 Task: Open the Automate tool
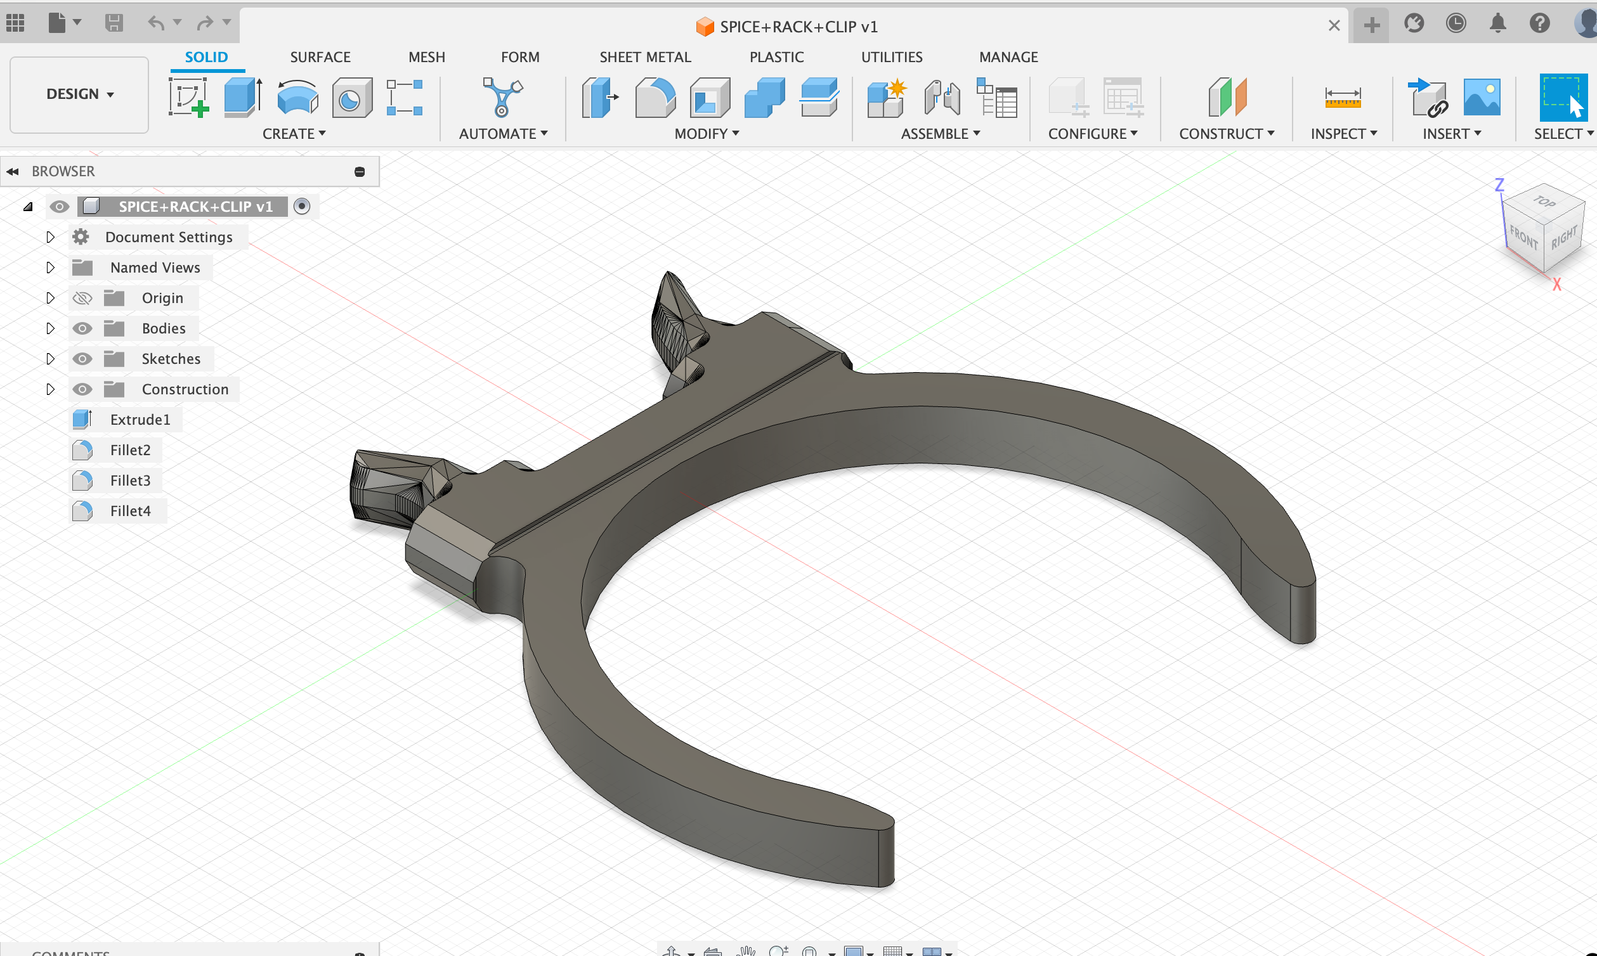(504, 98)
